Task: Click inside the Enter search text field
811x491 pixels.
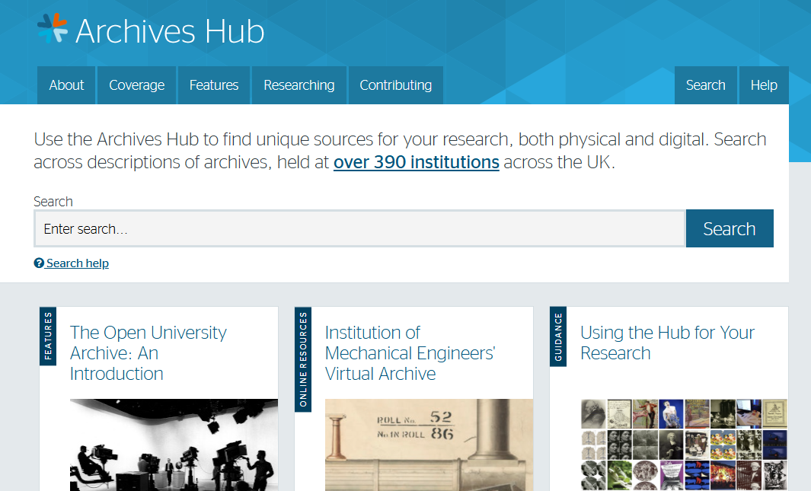Action: (359, 229)
